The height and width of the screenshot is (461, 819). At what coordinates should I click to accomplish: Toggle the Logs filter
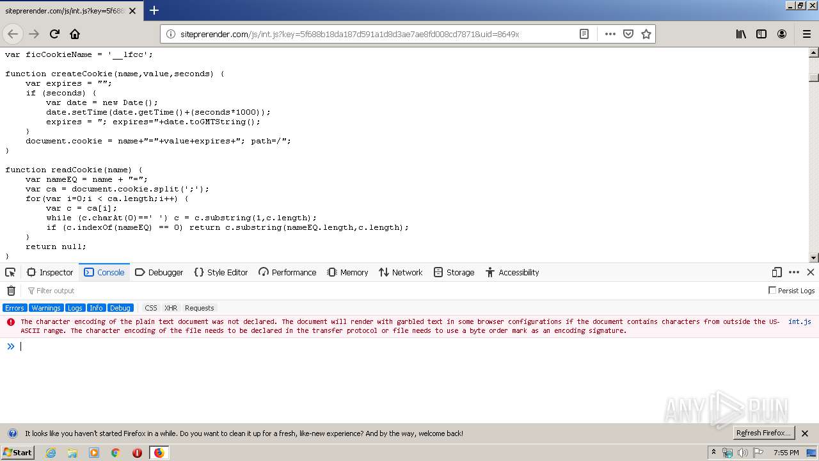tap(75, 308)
